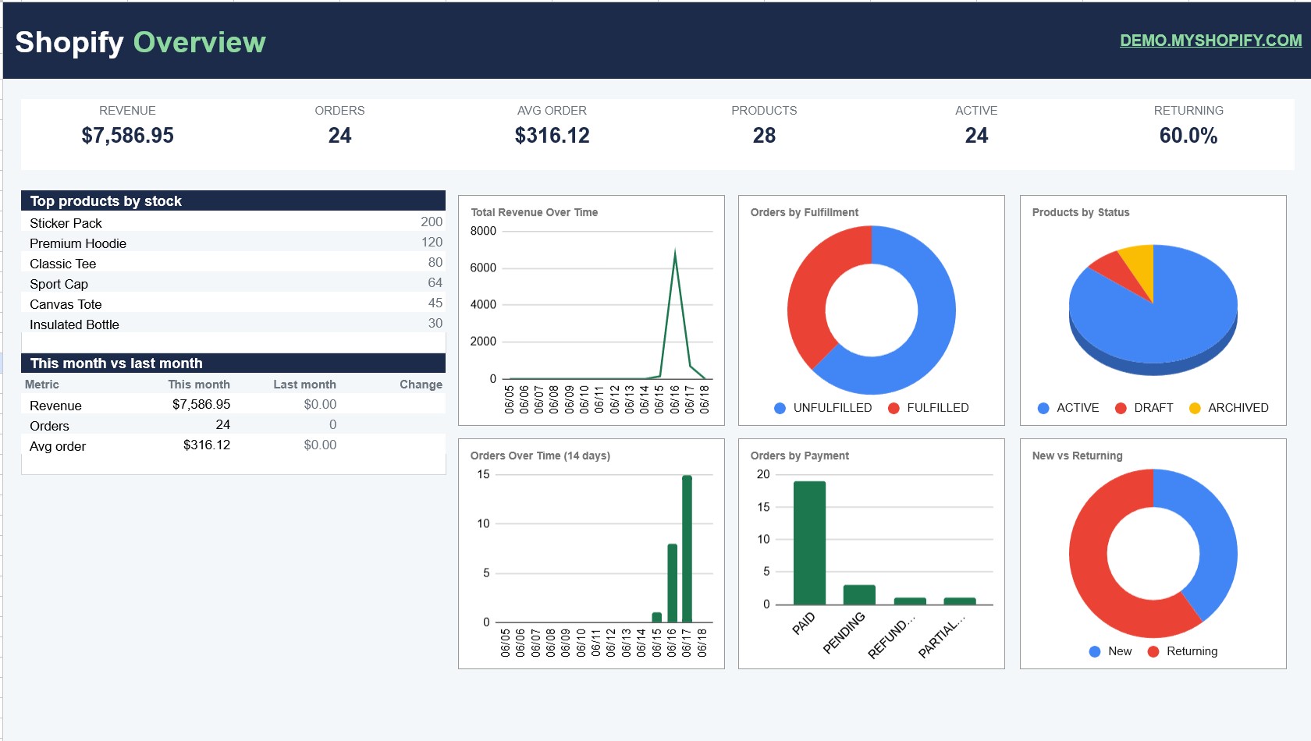
Task: Click the Change column header
Action: pos(421,385)
